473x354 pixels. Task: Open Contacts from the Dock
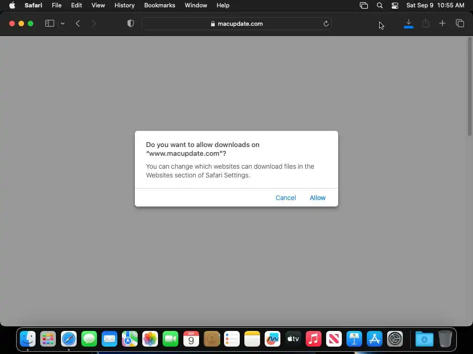[212, 339]
